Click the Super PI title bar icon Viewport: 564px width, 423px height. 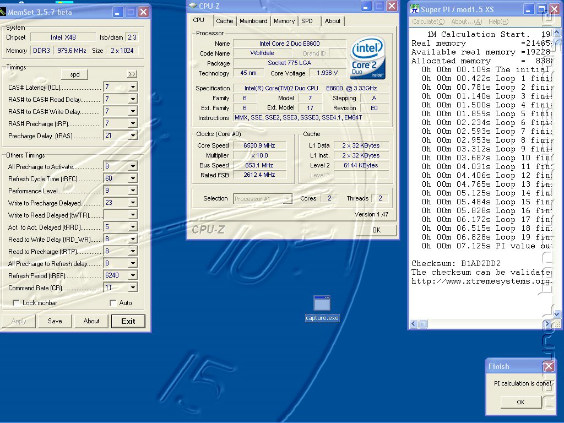point(415,9)
